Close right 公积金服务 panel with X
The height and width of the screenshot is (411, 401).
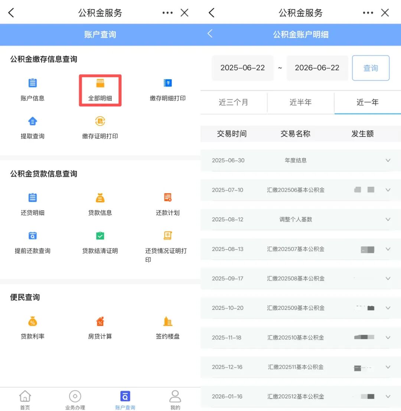[385, 13]
